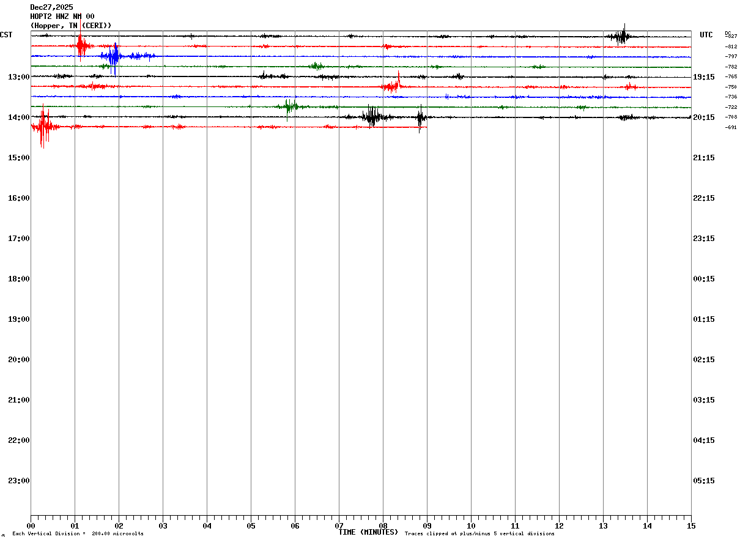Screen dimensions: 740x542
Task: Select the 00:15 UTC hour label
Action: (703, 279)
